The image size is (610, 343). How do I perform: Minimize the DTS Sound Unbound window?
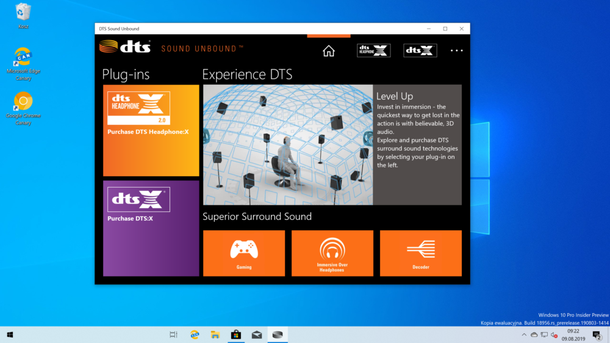429,29
